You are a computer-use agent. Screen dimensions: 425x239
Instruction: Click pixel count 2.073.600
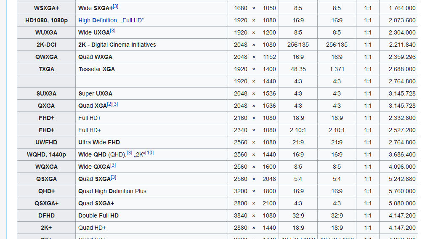point(402,20)
